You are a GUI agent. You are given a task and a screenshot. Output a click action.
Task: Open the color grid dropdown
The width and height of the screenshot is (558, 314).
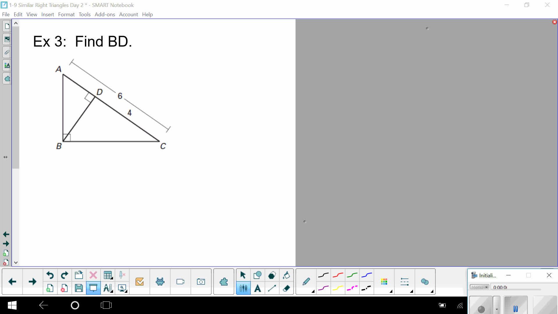[384, 281]
